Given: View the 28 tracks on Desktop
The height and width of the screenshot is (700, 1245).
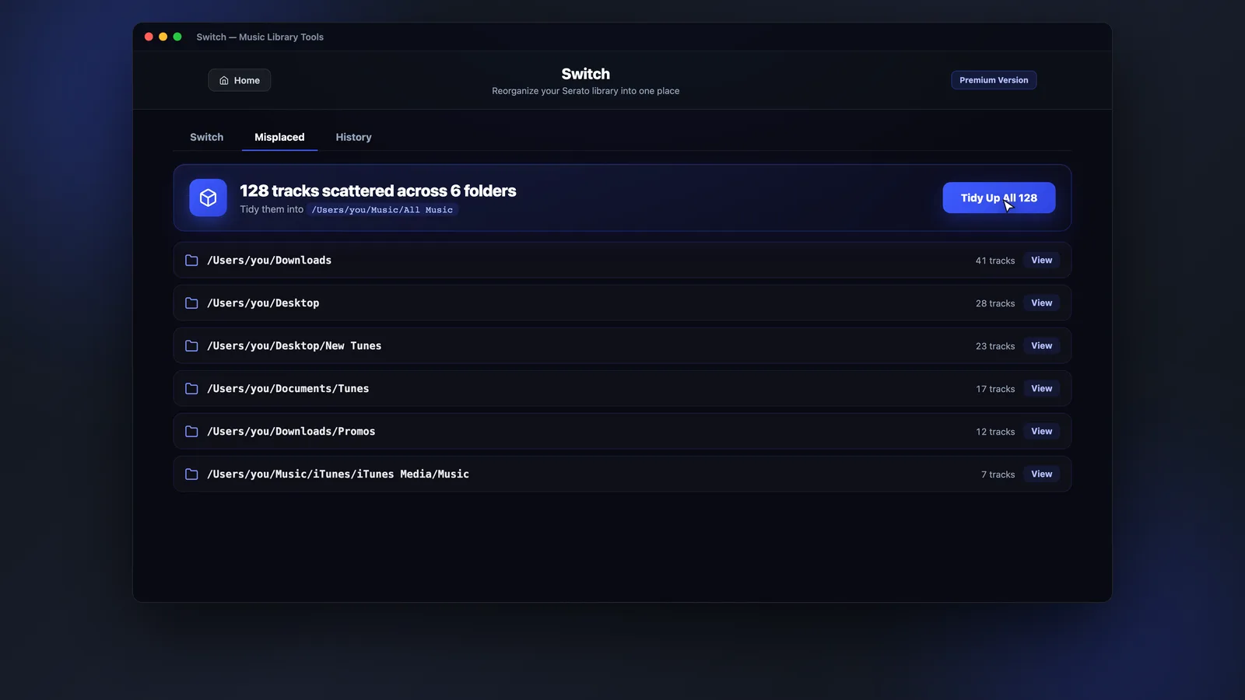Looking at the screenshot, I should [1041, 303].
